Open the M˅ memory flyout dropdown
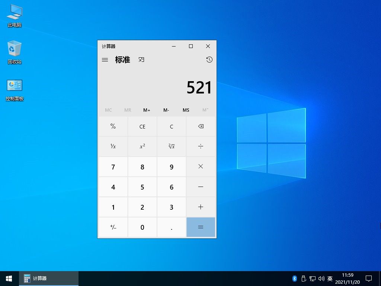Viewport: 381px width, 286px height. pos(205,110)
